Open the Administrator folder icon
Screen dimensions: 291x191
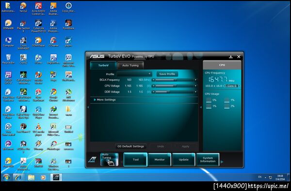coord(8,7)
